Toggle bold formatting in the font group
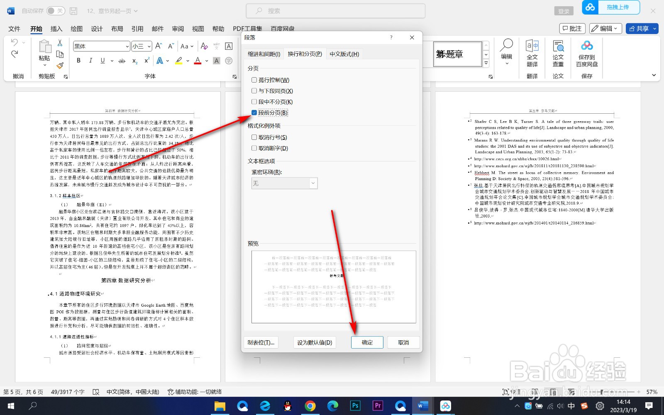 point(78,61)
